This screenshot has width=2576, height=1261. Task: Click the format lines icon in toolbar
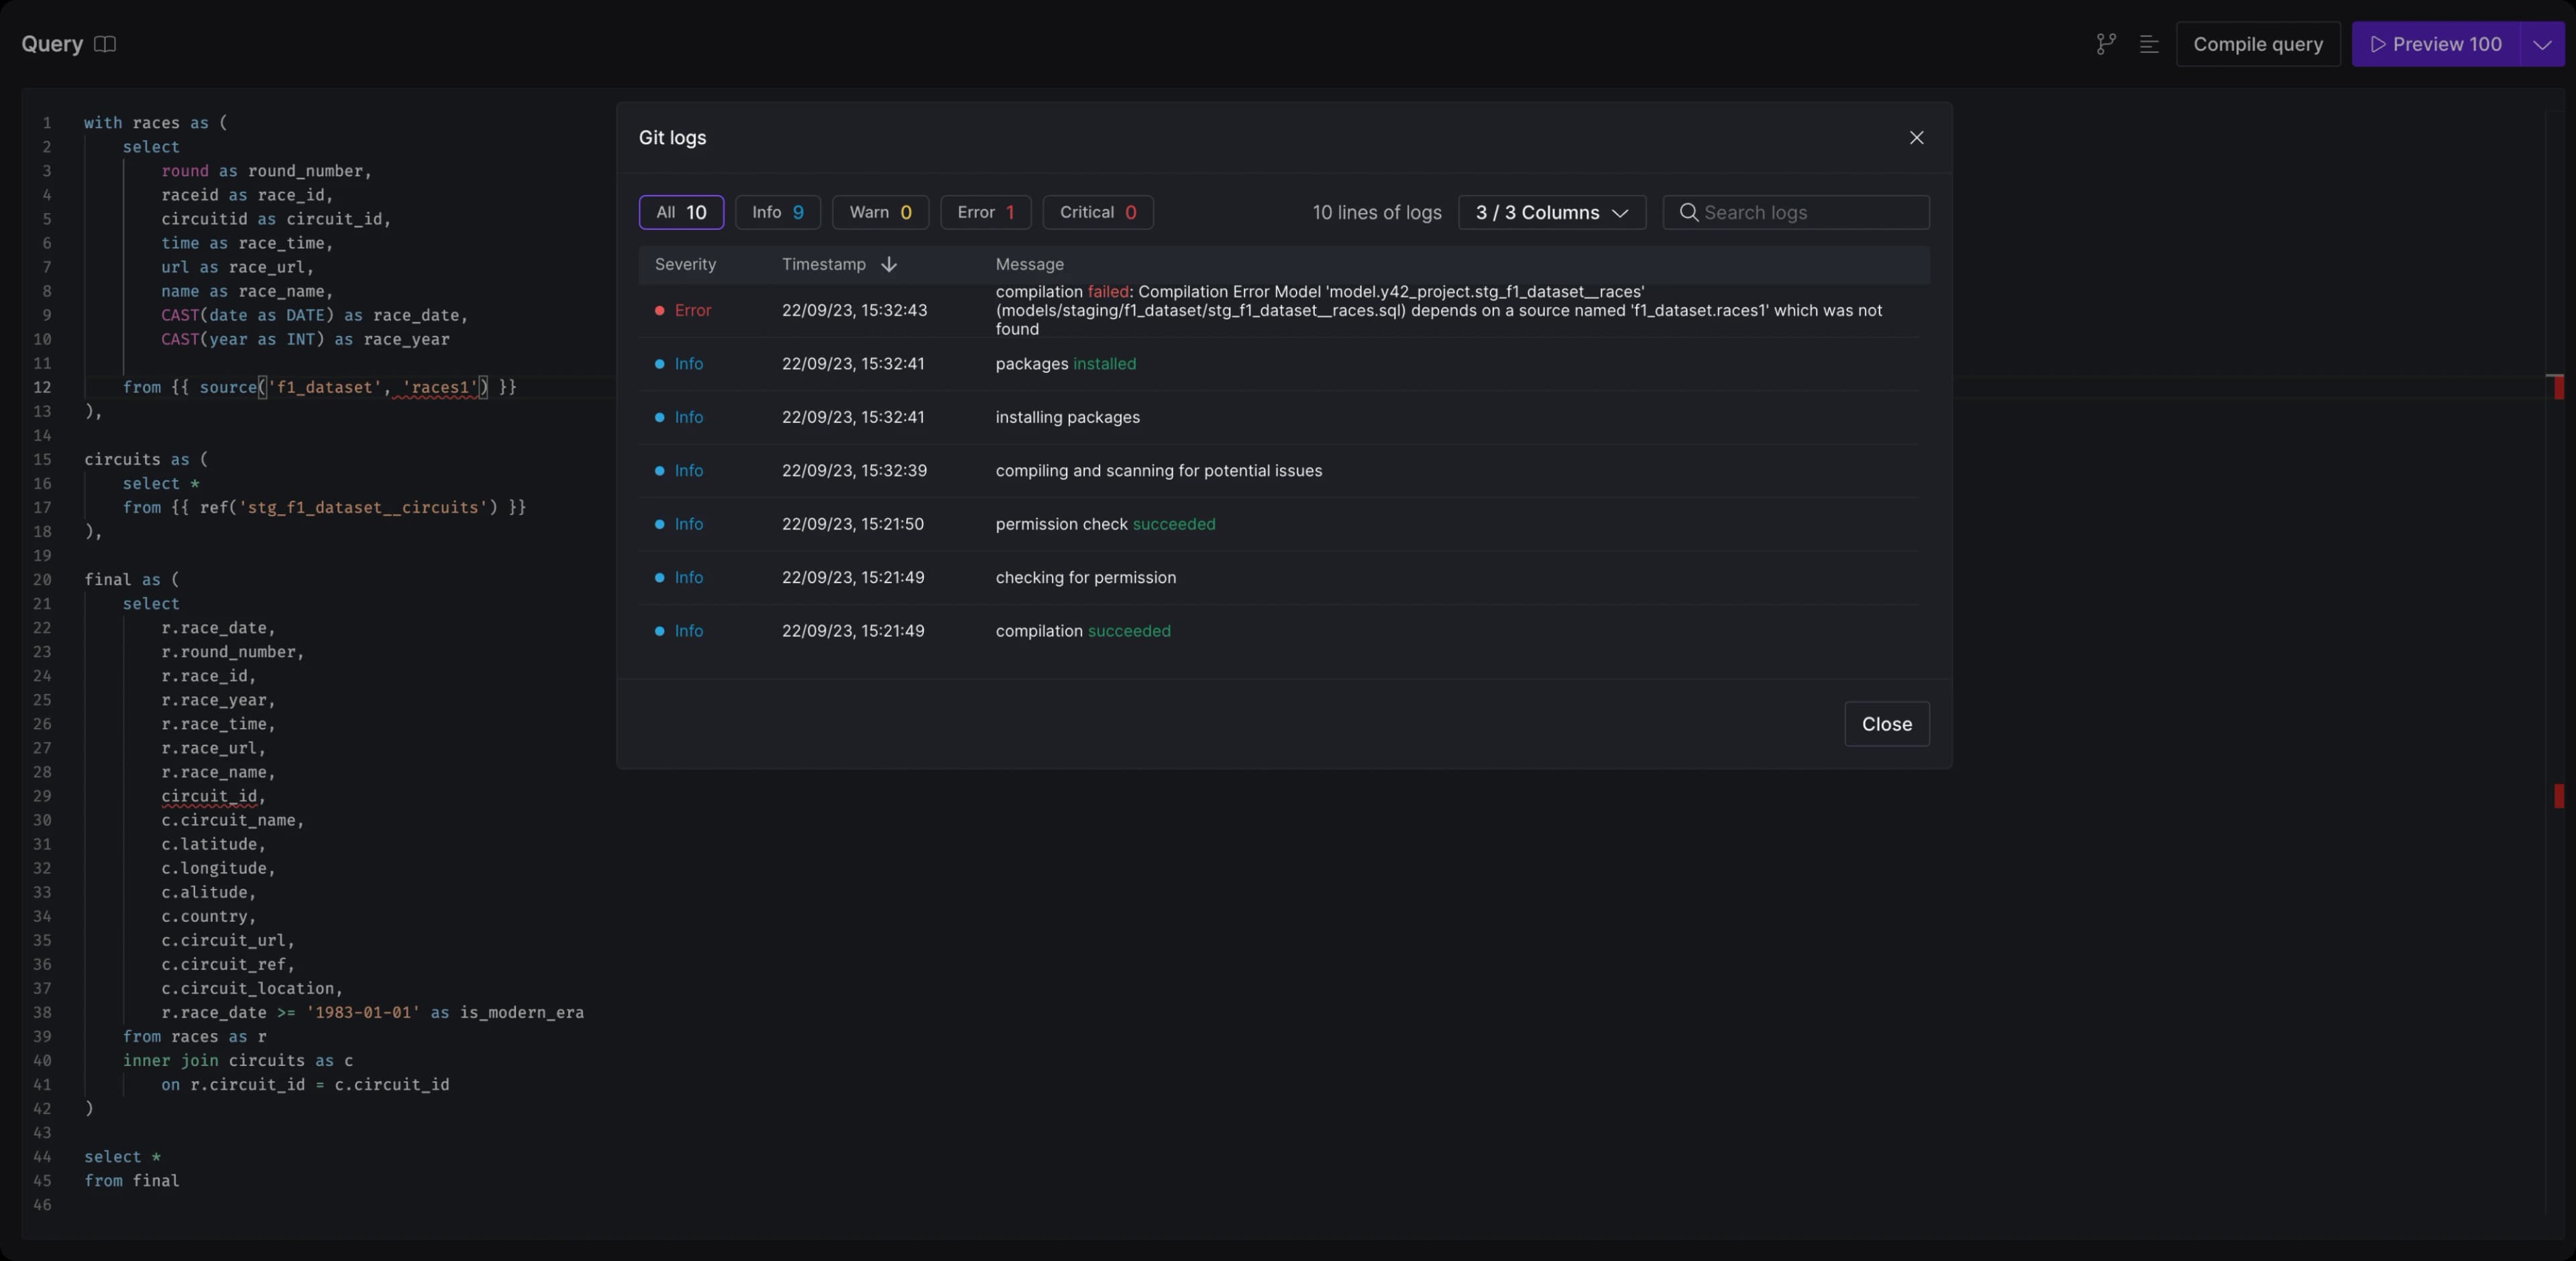pyautogui.click(x=2148, y=44)
